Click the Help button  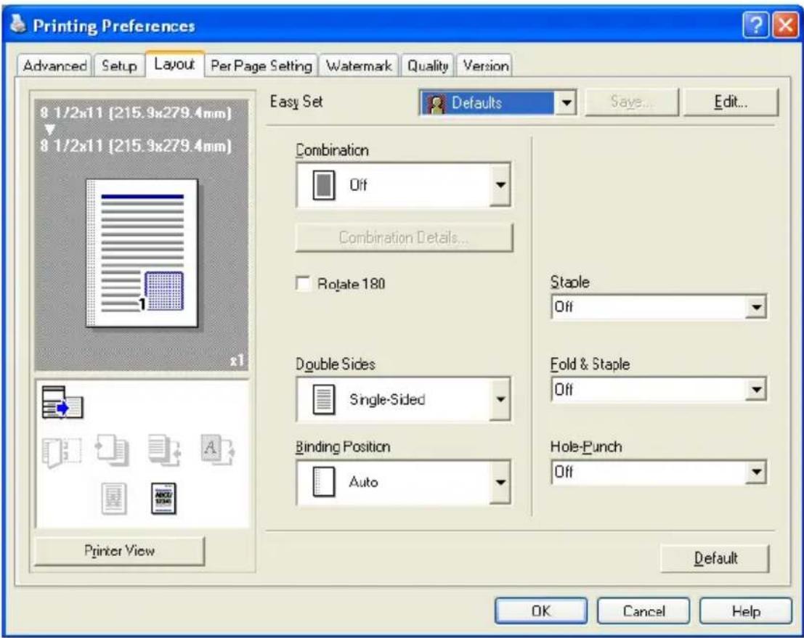[746, 611]
